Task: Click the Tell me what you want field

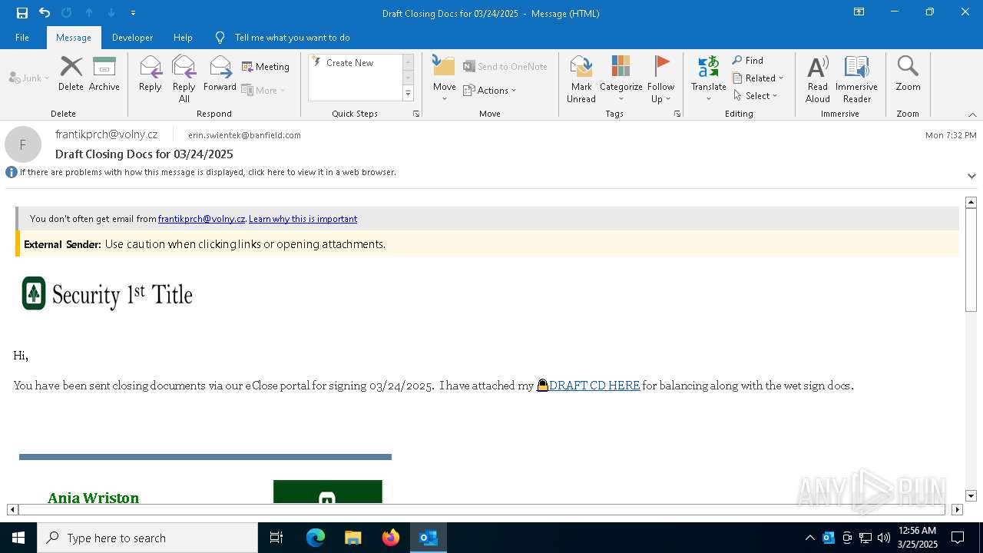Action: [x=292, y=38]
